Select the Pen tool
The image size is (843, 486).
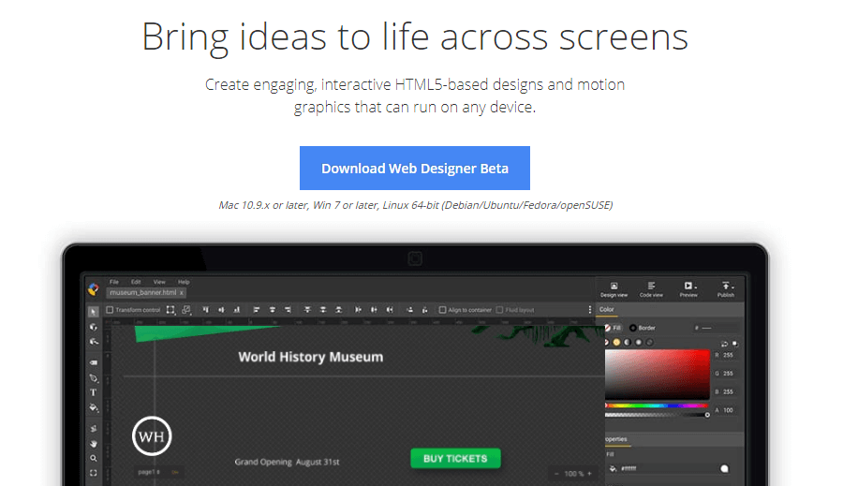click(94, 378)
